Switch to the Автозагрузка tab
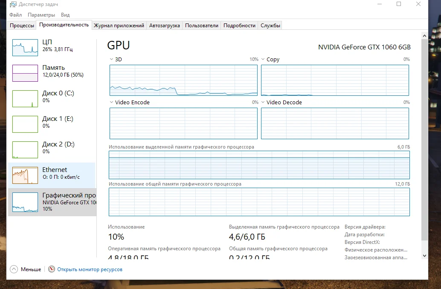 coord(165,26)
